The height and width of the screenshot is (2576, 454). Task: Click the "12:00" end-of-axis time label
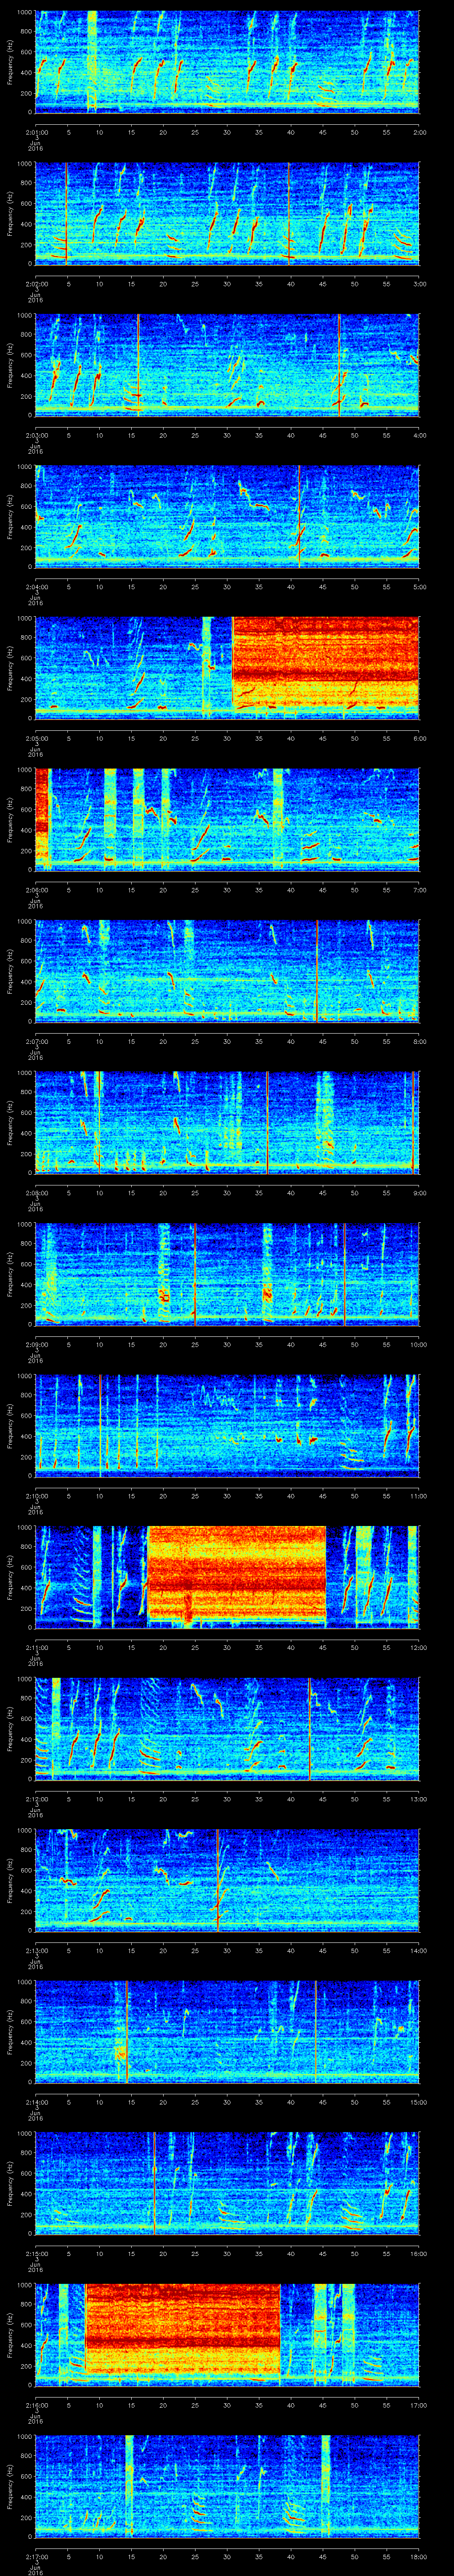tap(418, 1647)
